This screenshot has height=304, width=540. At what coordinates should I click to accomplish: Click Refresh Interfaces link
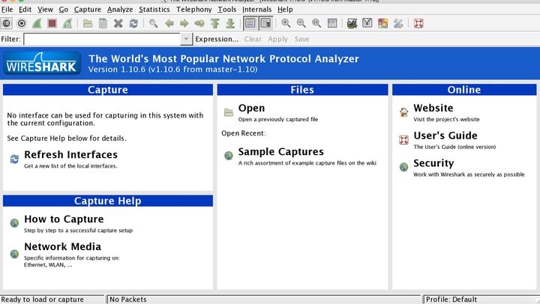point(70,155)
